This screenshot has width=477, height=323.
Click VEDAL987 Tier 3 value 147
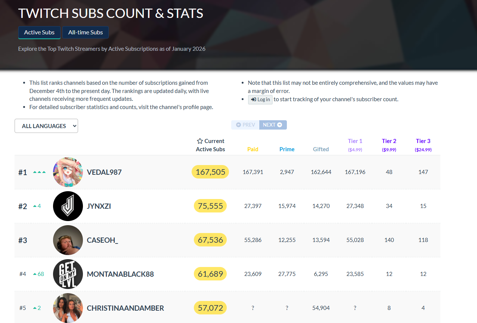pos(423,172)
